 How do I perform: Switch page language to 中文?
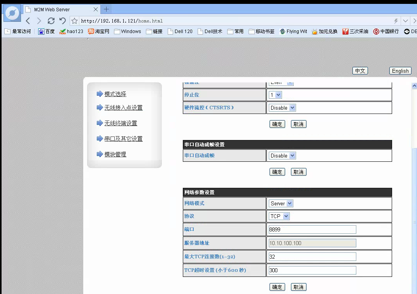360,71
